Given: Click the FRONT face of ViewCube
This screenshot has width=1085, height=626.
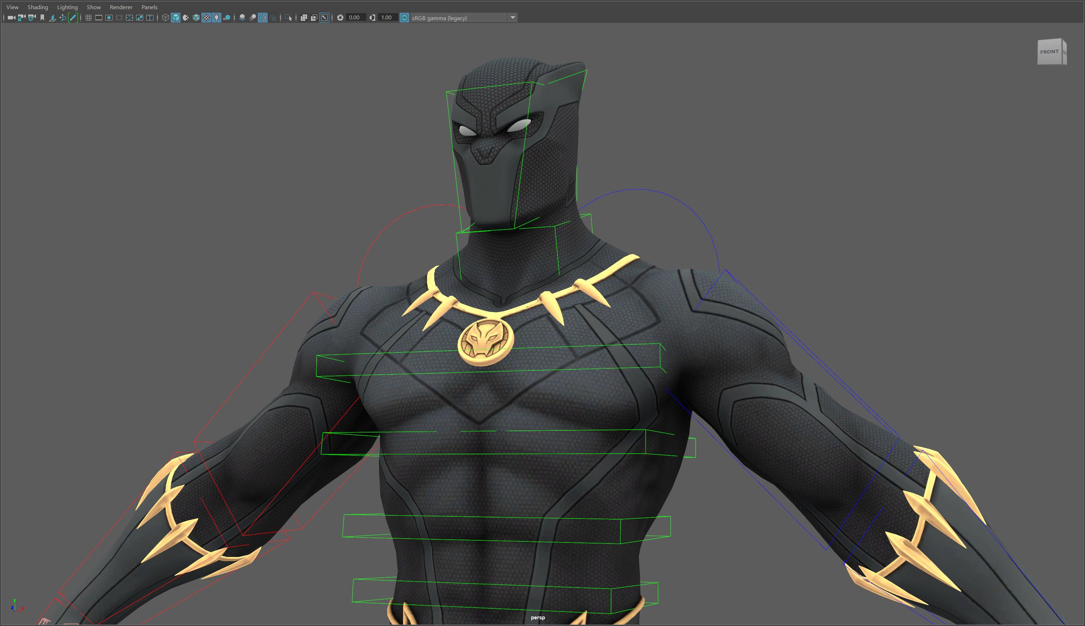Looking at the screenshot, I should (x=1050, y=52).
